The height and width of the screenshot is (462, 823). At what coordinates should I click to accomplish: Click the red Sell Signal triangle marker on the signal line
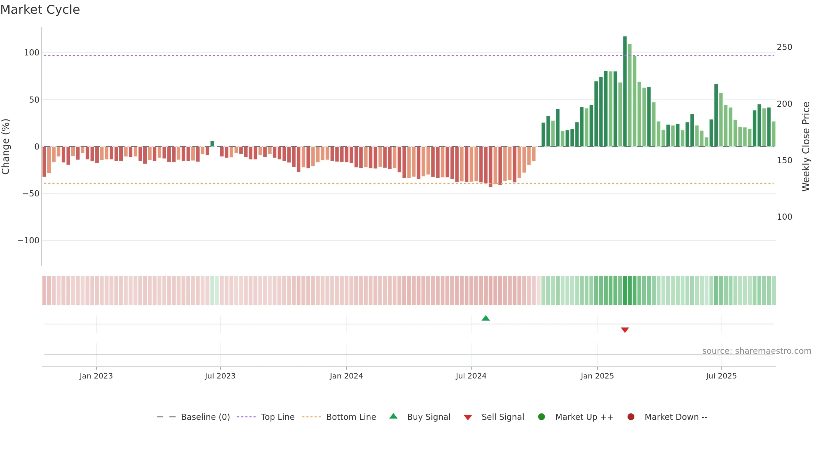[x=625, y=330]
